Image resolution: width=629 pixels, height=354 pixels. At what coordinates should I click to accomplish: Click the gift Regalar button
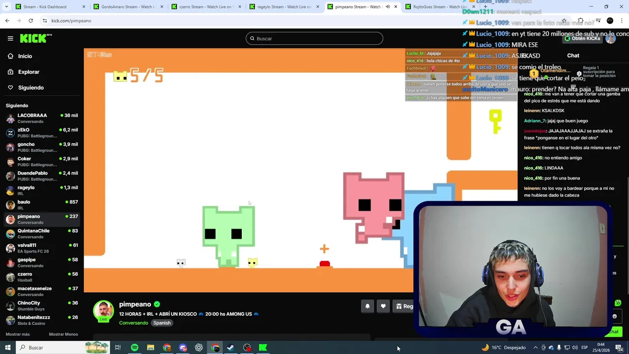point(404,306)
